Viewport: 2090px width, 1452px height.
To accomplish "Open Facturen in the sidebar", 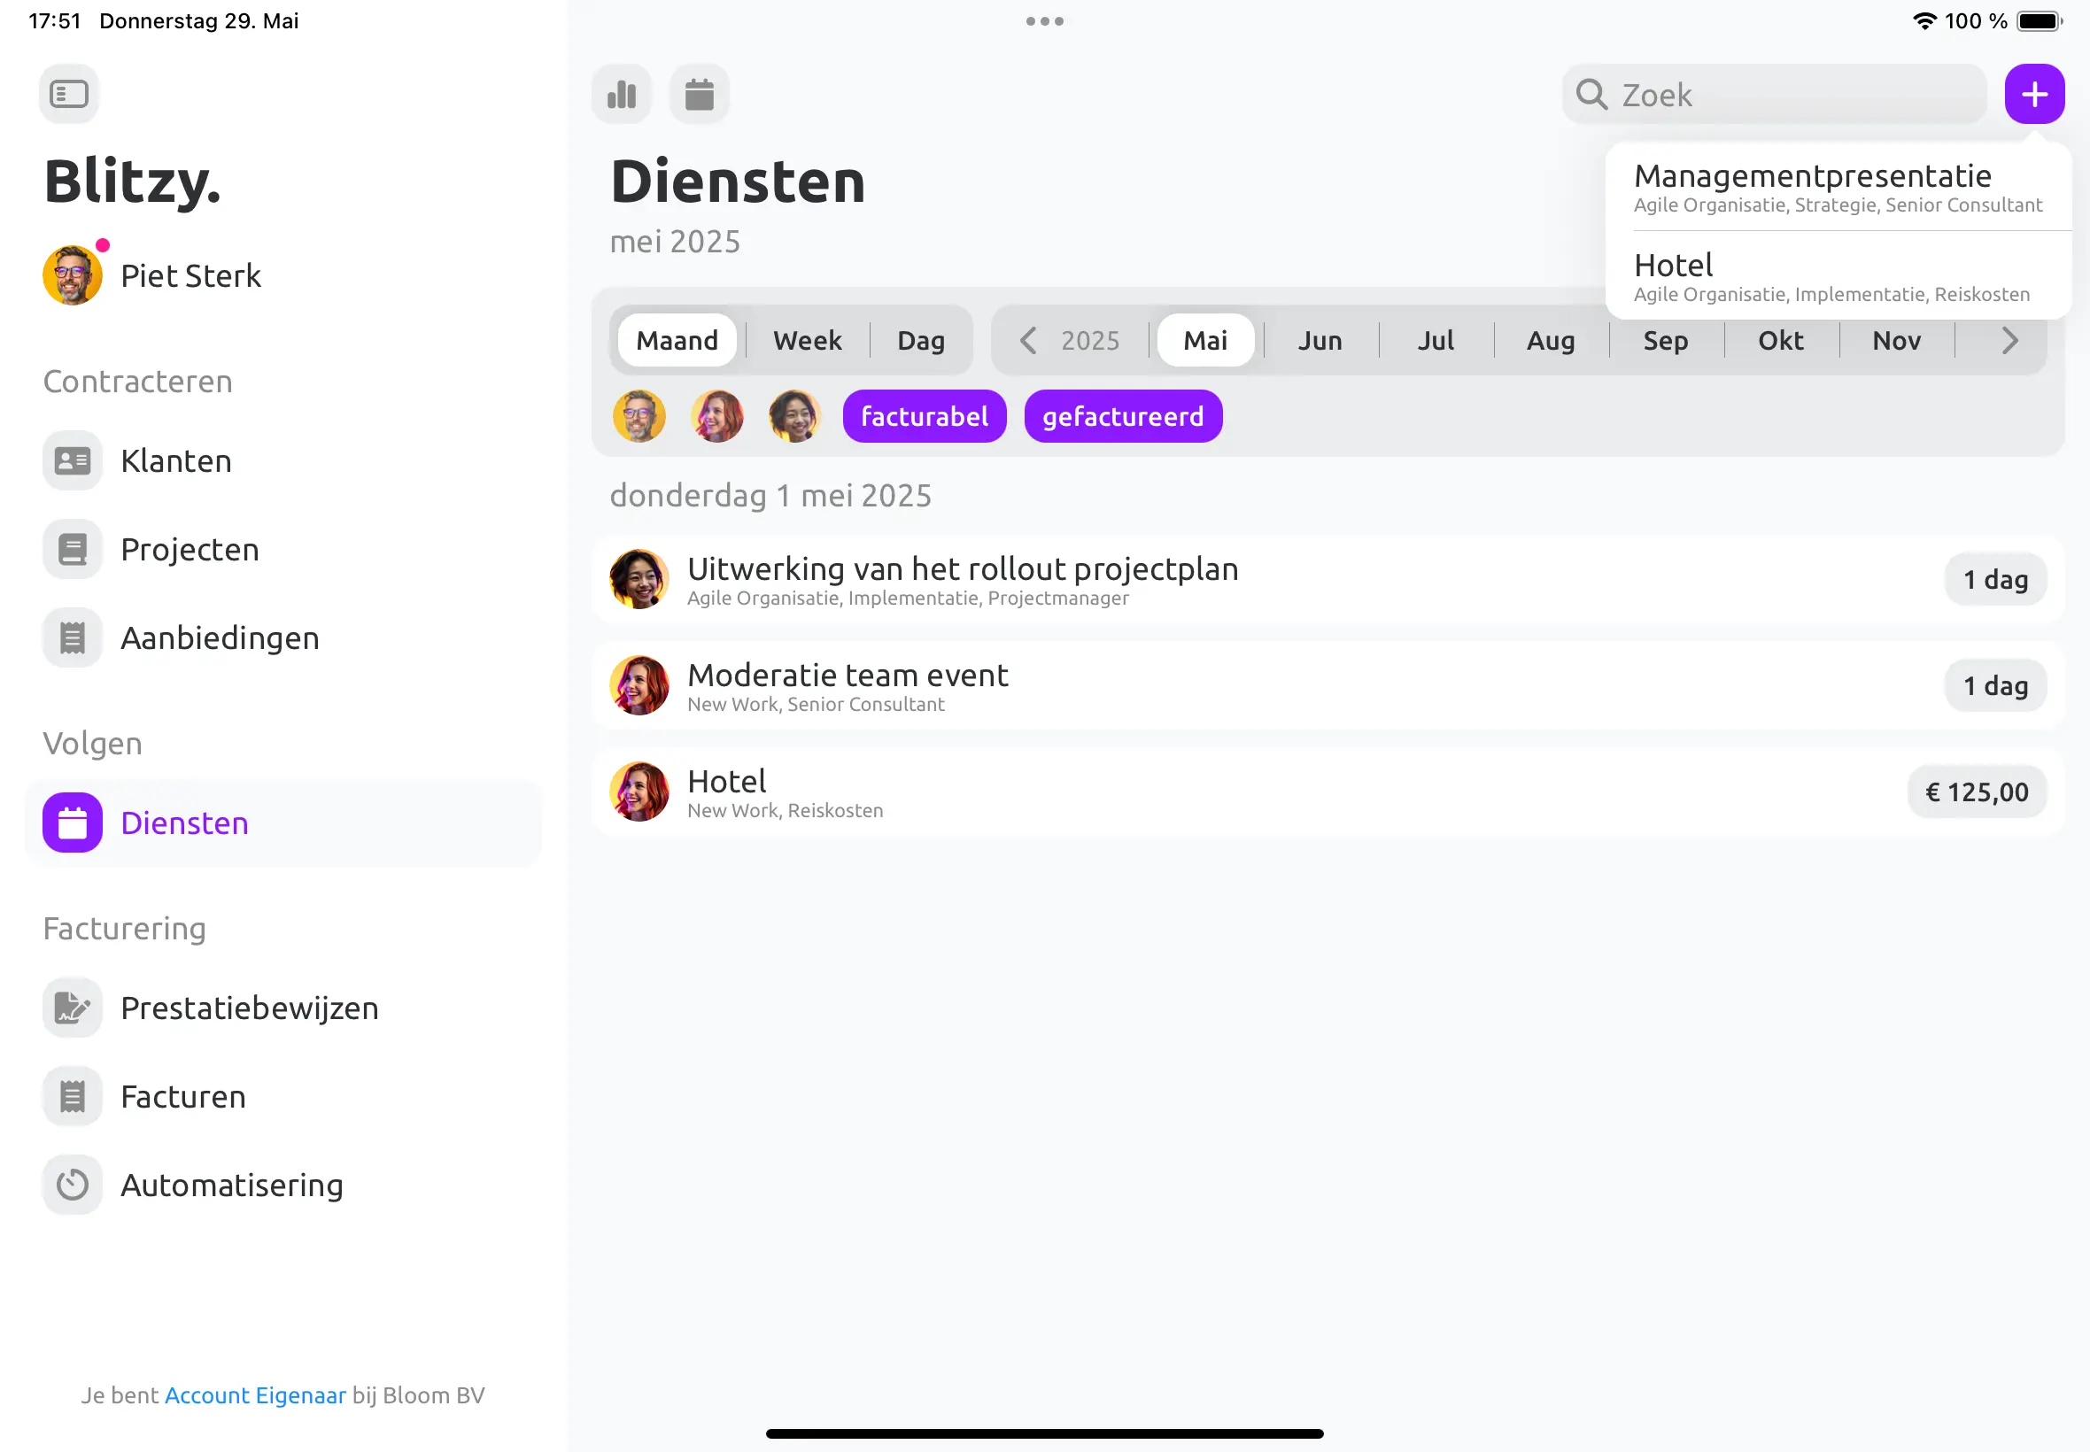I will coord(283,1096).
